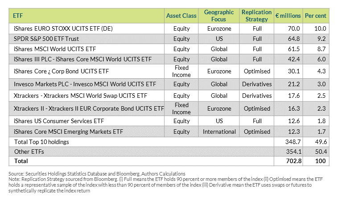
Task: Click the Asset Class column header
Action: coord(181,16)
